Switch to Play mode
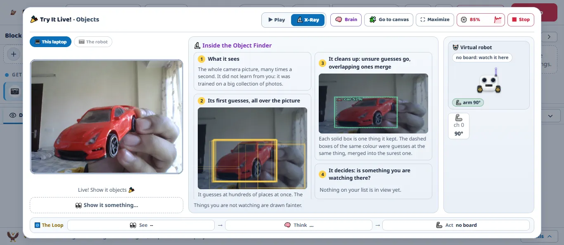Image resolution: width=564 pixels, height=245 pixels. [277, 20]
